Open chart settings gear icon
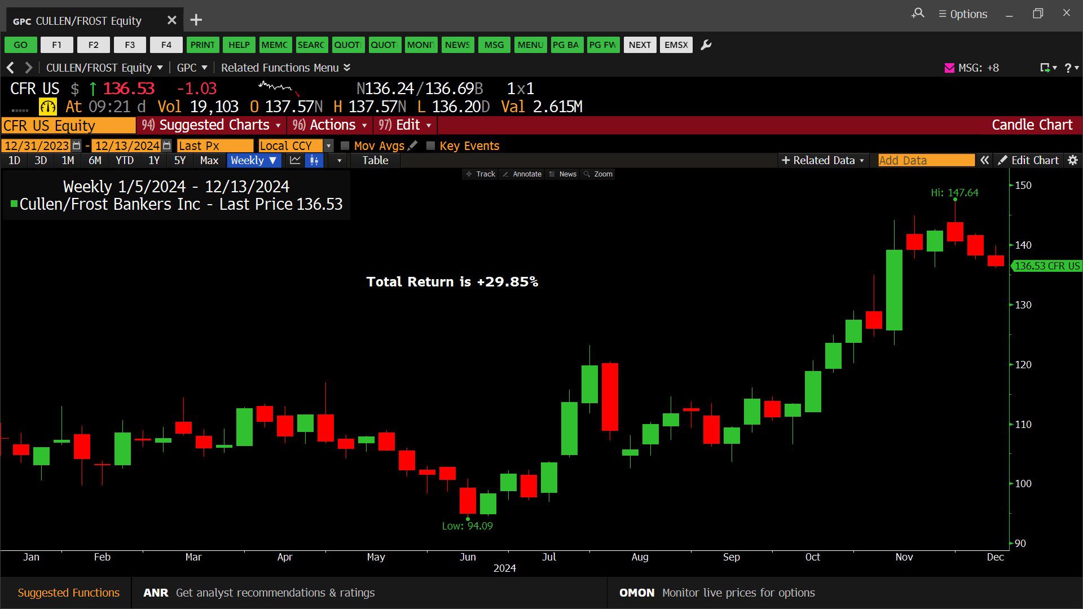This screenshot has height=609, width=1083. tap(1073, 161)
